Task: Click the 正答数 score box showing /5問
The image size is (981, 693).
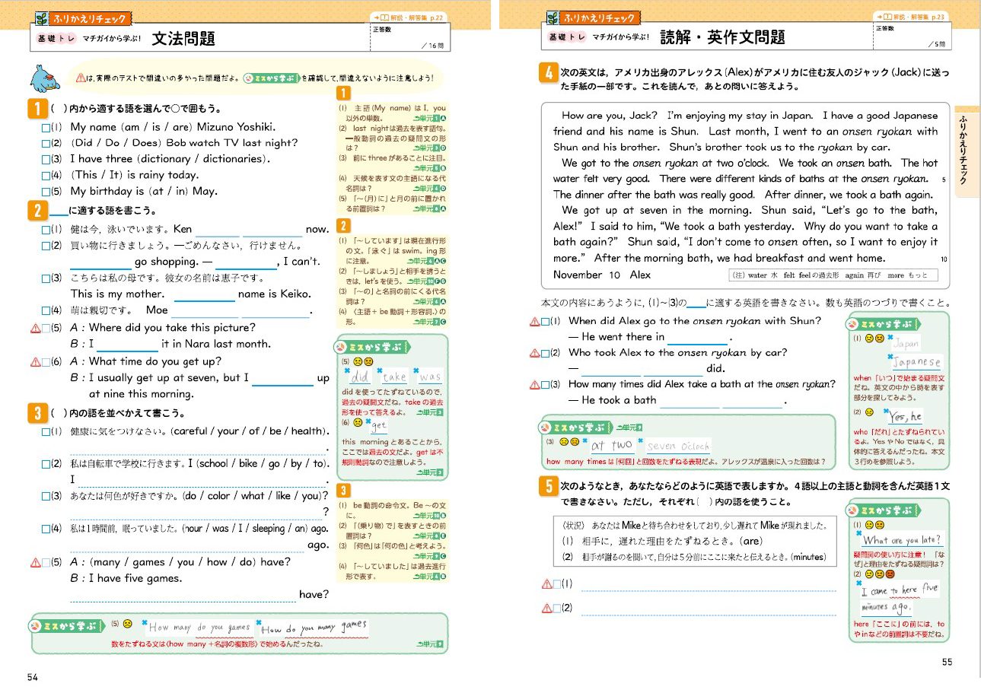Action: tap(913, 38)
